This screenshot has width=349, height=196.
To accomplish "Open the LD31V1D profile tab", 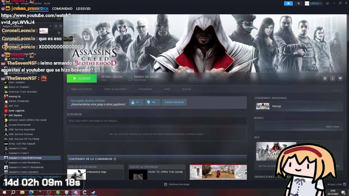I will point(83,9).
